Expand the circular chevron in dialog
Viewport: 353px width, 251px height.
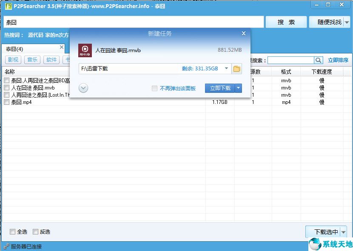[x=83, y=88]
